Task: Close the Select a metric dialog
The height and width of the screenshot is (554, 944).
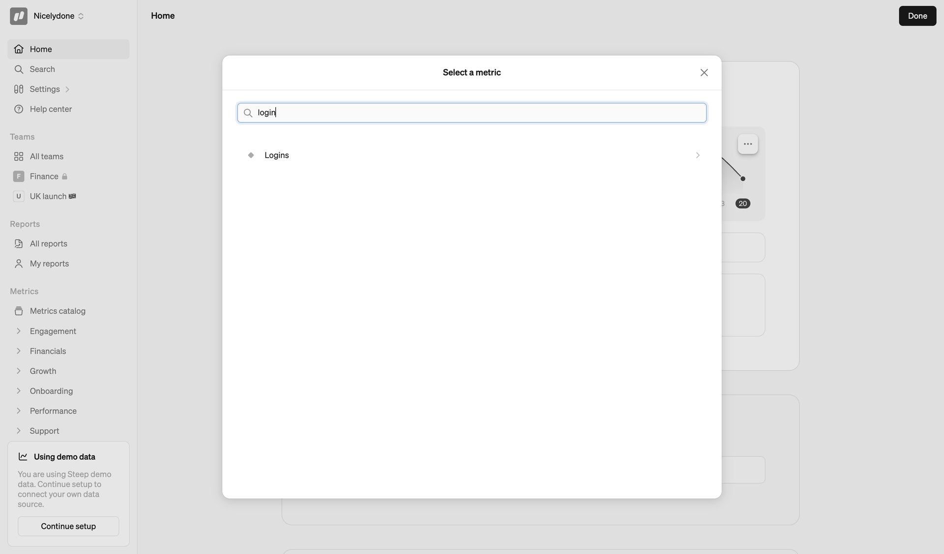Action: tap(704, 72)
